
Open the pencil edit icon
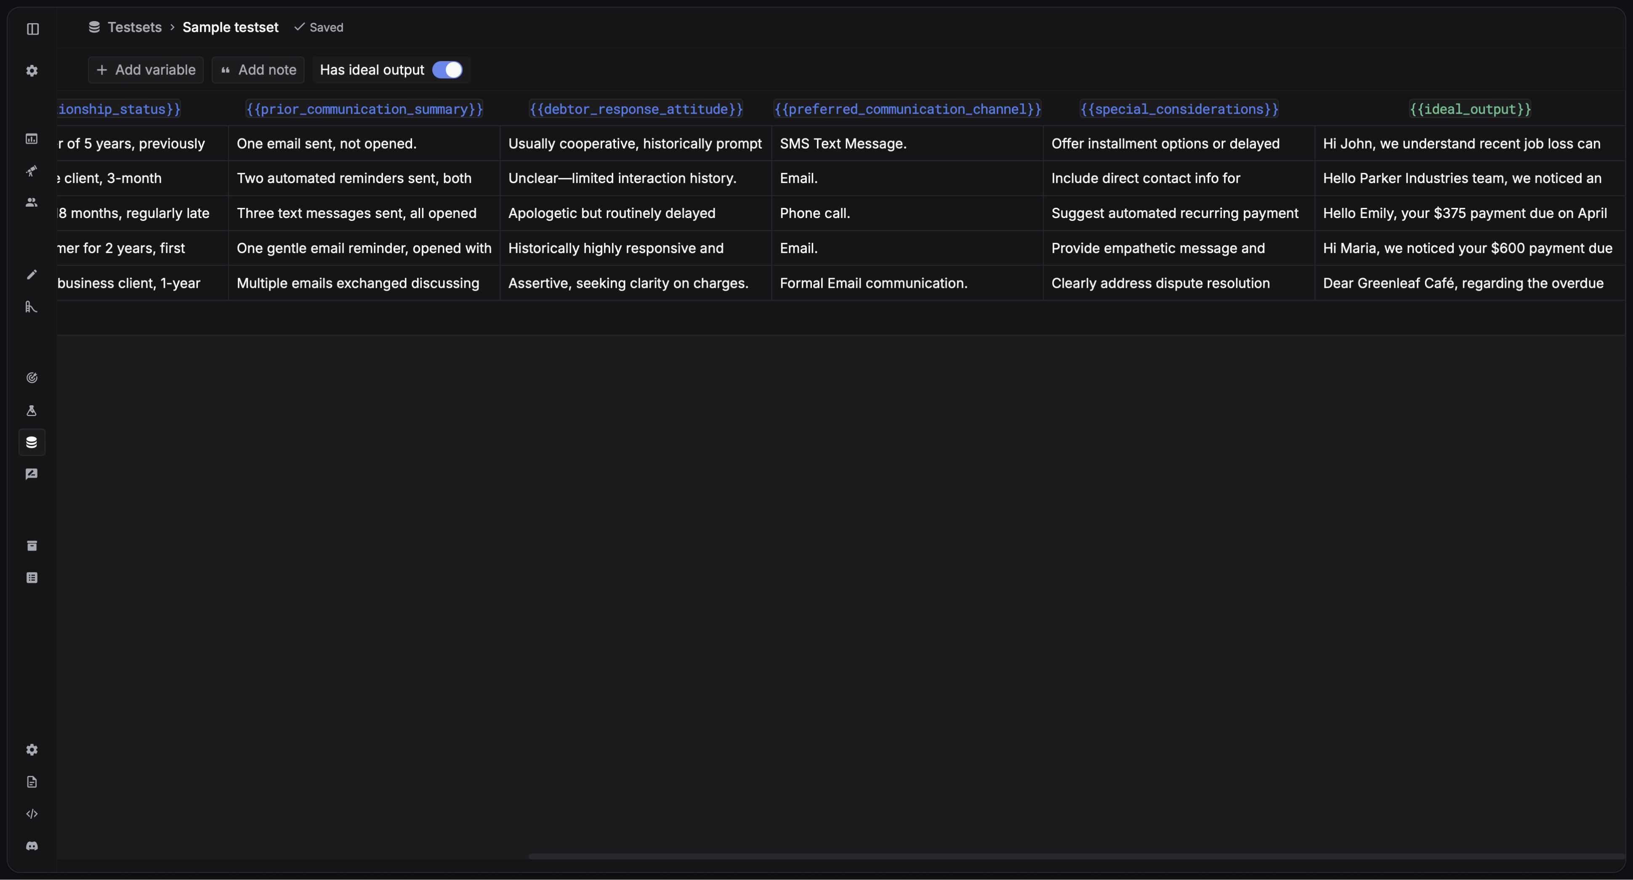point(32,274)
